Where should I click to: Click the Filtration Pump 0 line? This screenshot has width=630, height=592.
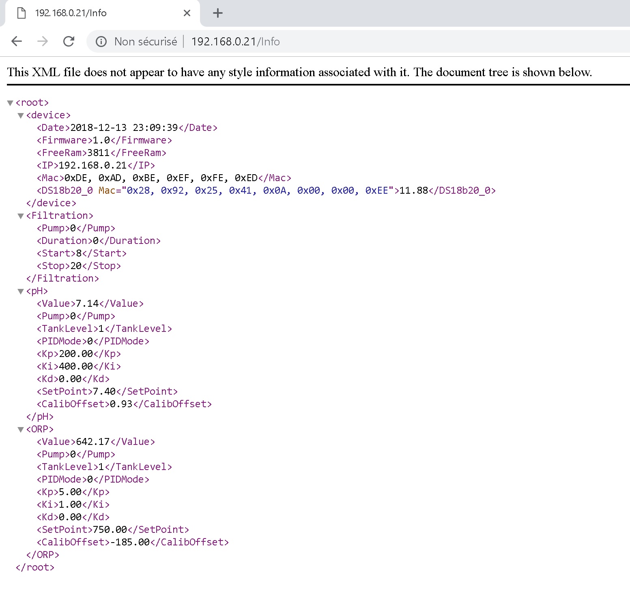pyautogui.click(x=76, y=228)
